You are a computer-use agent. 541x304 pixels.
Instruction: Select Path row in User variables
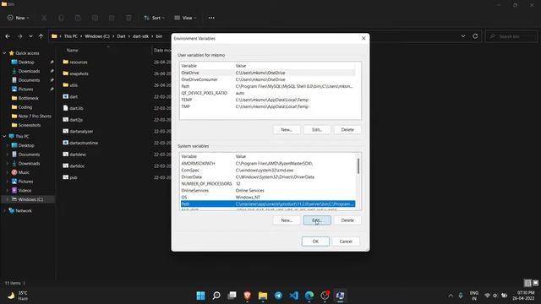[268, 86]
